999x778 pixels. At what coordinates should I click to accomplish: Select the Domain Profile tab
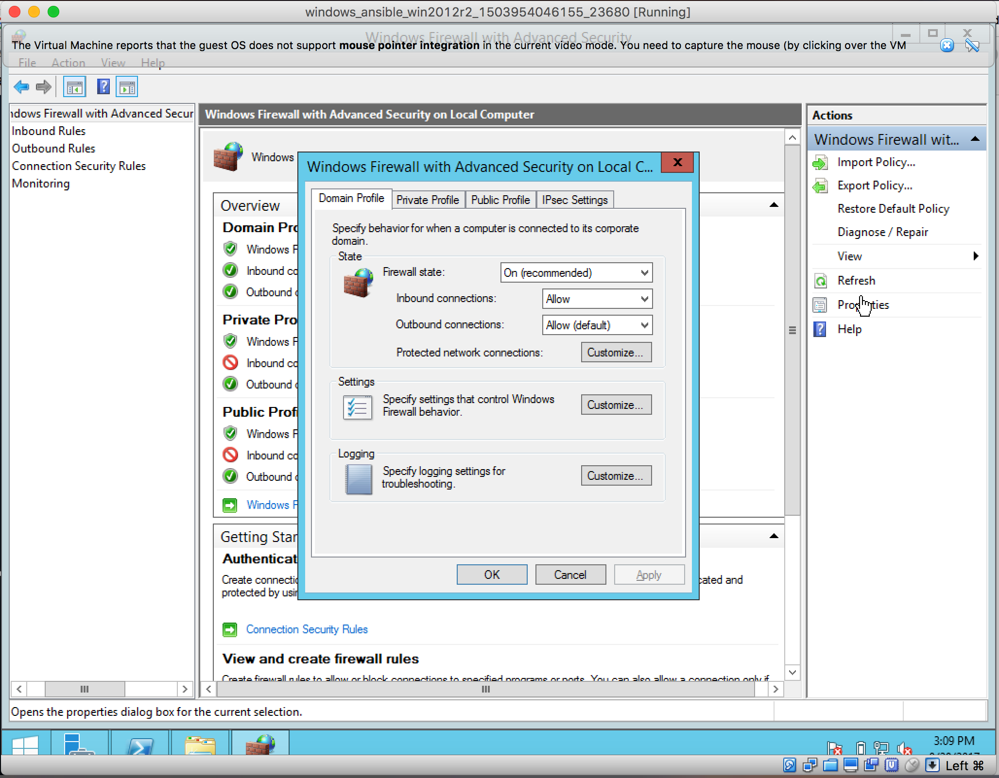point(351,199)
